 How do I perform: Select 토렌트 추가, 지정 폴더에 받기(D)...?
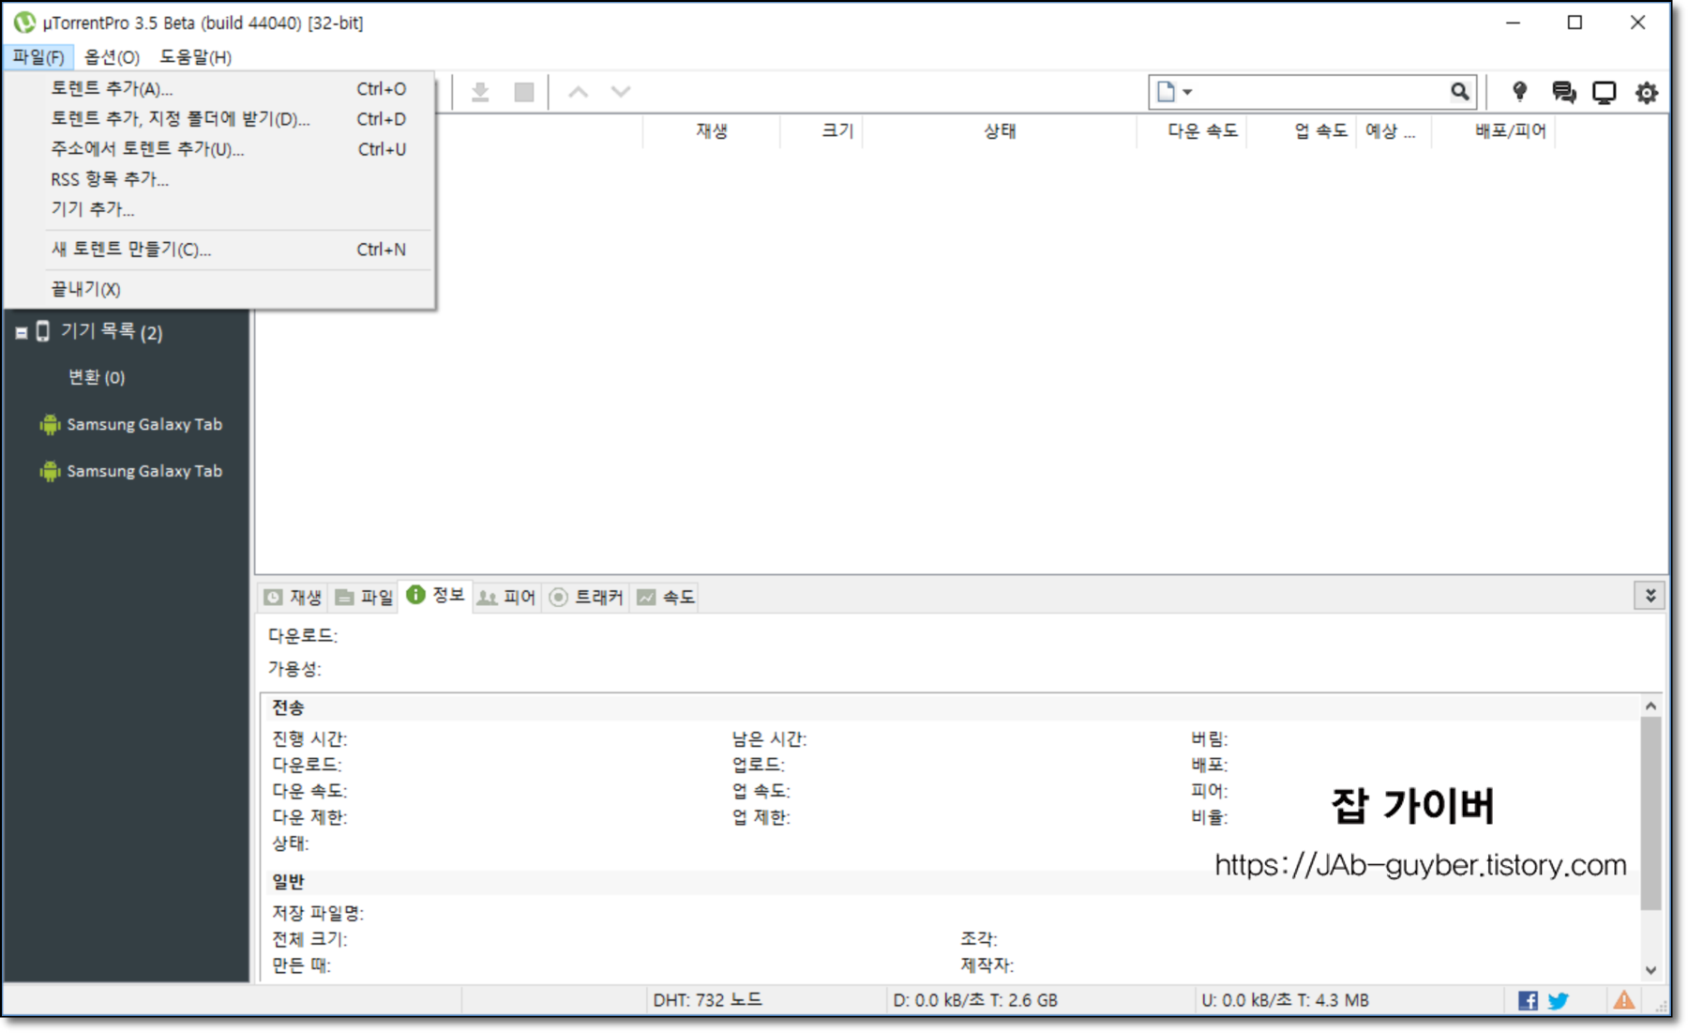(220, 119)
